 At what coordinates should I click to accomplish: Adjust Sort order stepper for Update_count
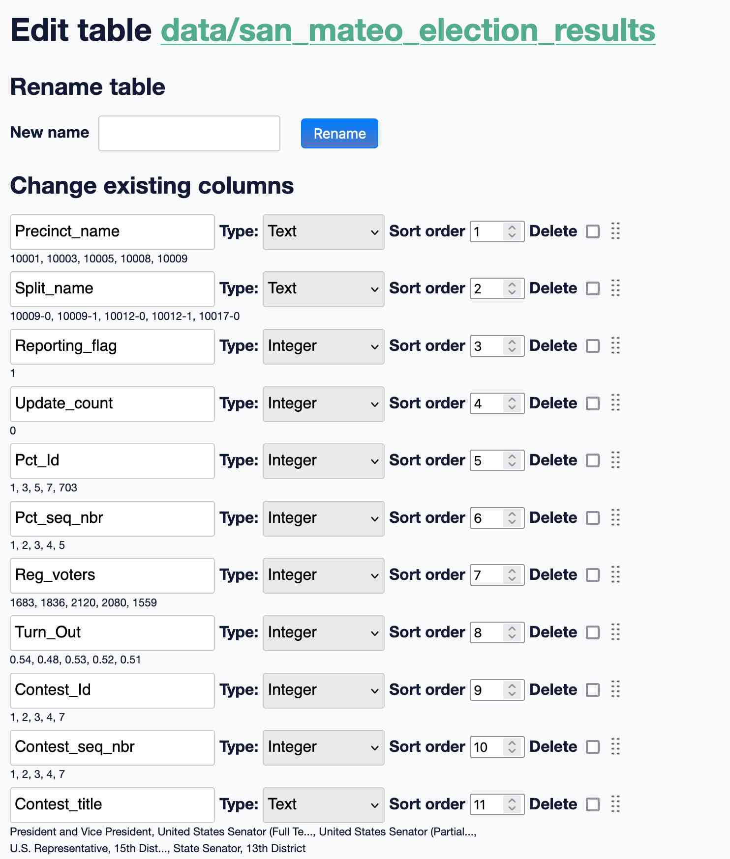point(512,403)
